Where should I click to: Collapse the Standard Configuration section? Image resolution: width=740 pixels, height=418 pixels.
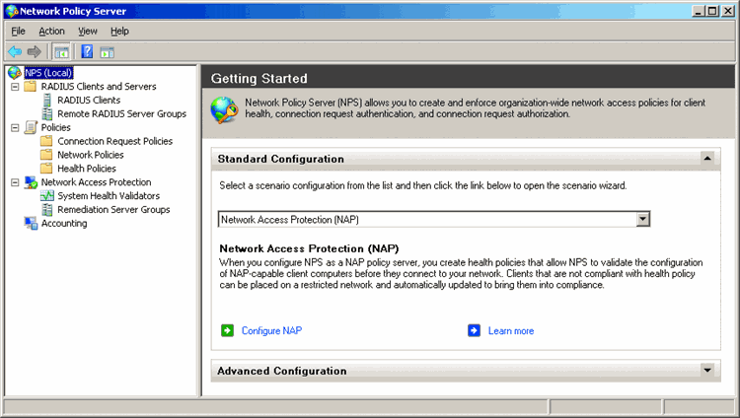pyautogui.click(x=707, y=159)
